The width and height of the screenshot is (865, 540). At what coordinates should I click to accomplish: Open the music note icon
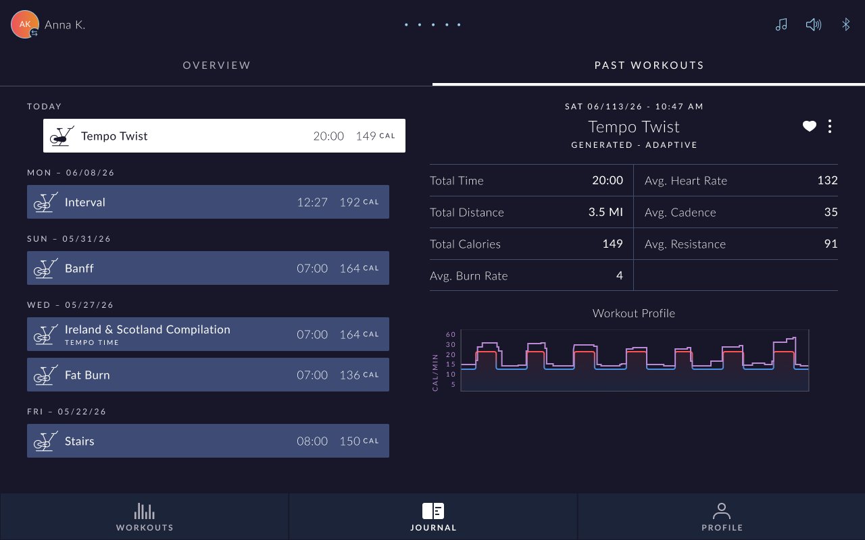(781, 25)
